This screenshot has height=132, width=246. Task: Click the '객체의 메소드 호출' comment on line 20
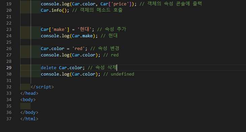click(x=97, y=10)
